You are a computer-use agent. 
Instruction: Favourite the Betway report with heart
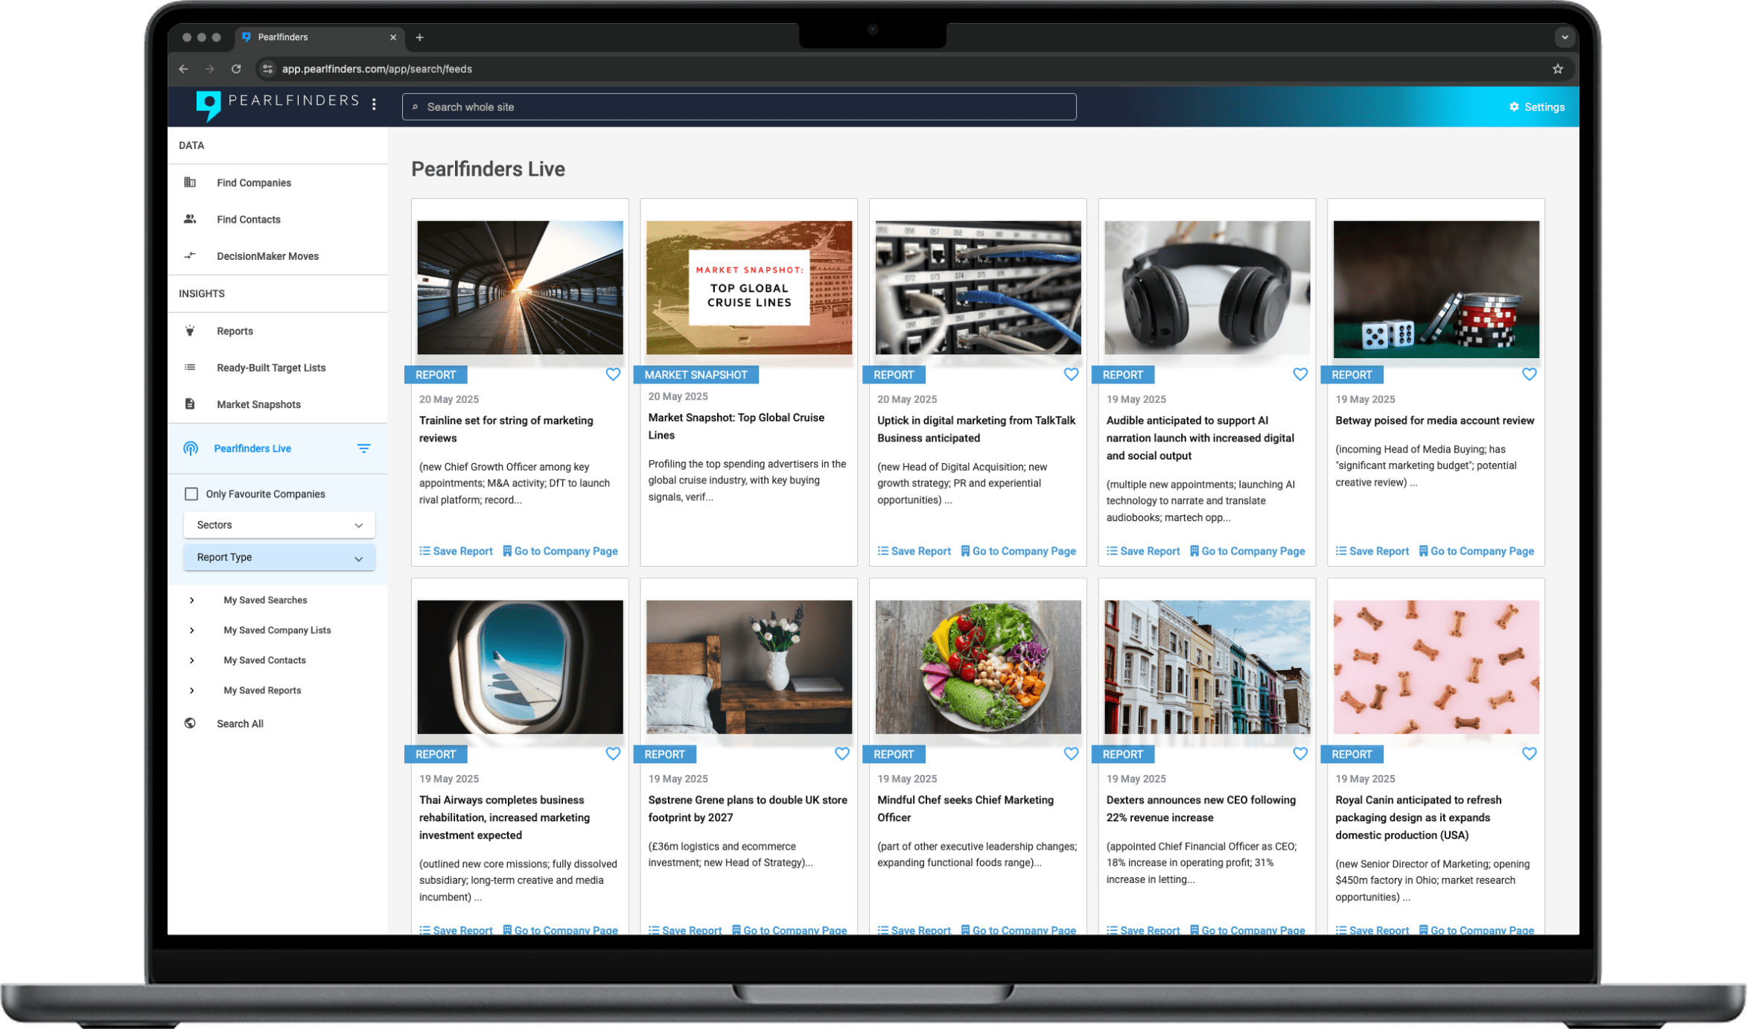tap(1529, 375)
